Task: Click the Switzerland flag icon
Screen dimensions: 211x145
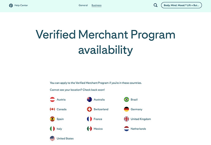Action: tap(89, 109)
